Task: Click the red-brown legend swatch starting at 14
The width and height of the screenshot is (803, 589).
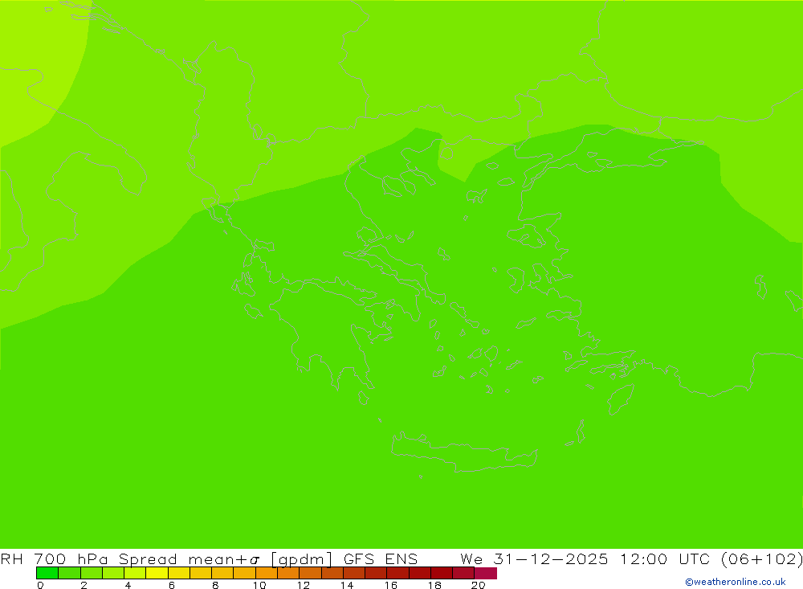Action: click(x=354, y=573)
